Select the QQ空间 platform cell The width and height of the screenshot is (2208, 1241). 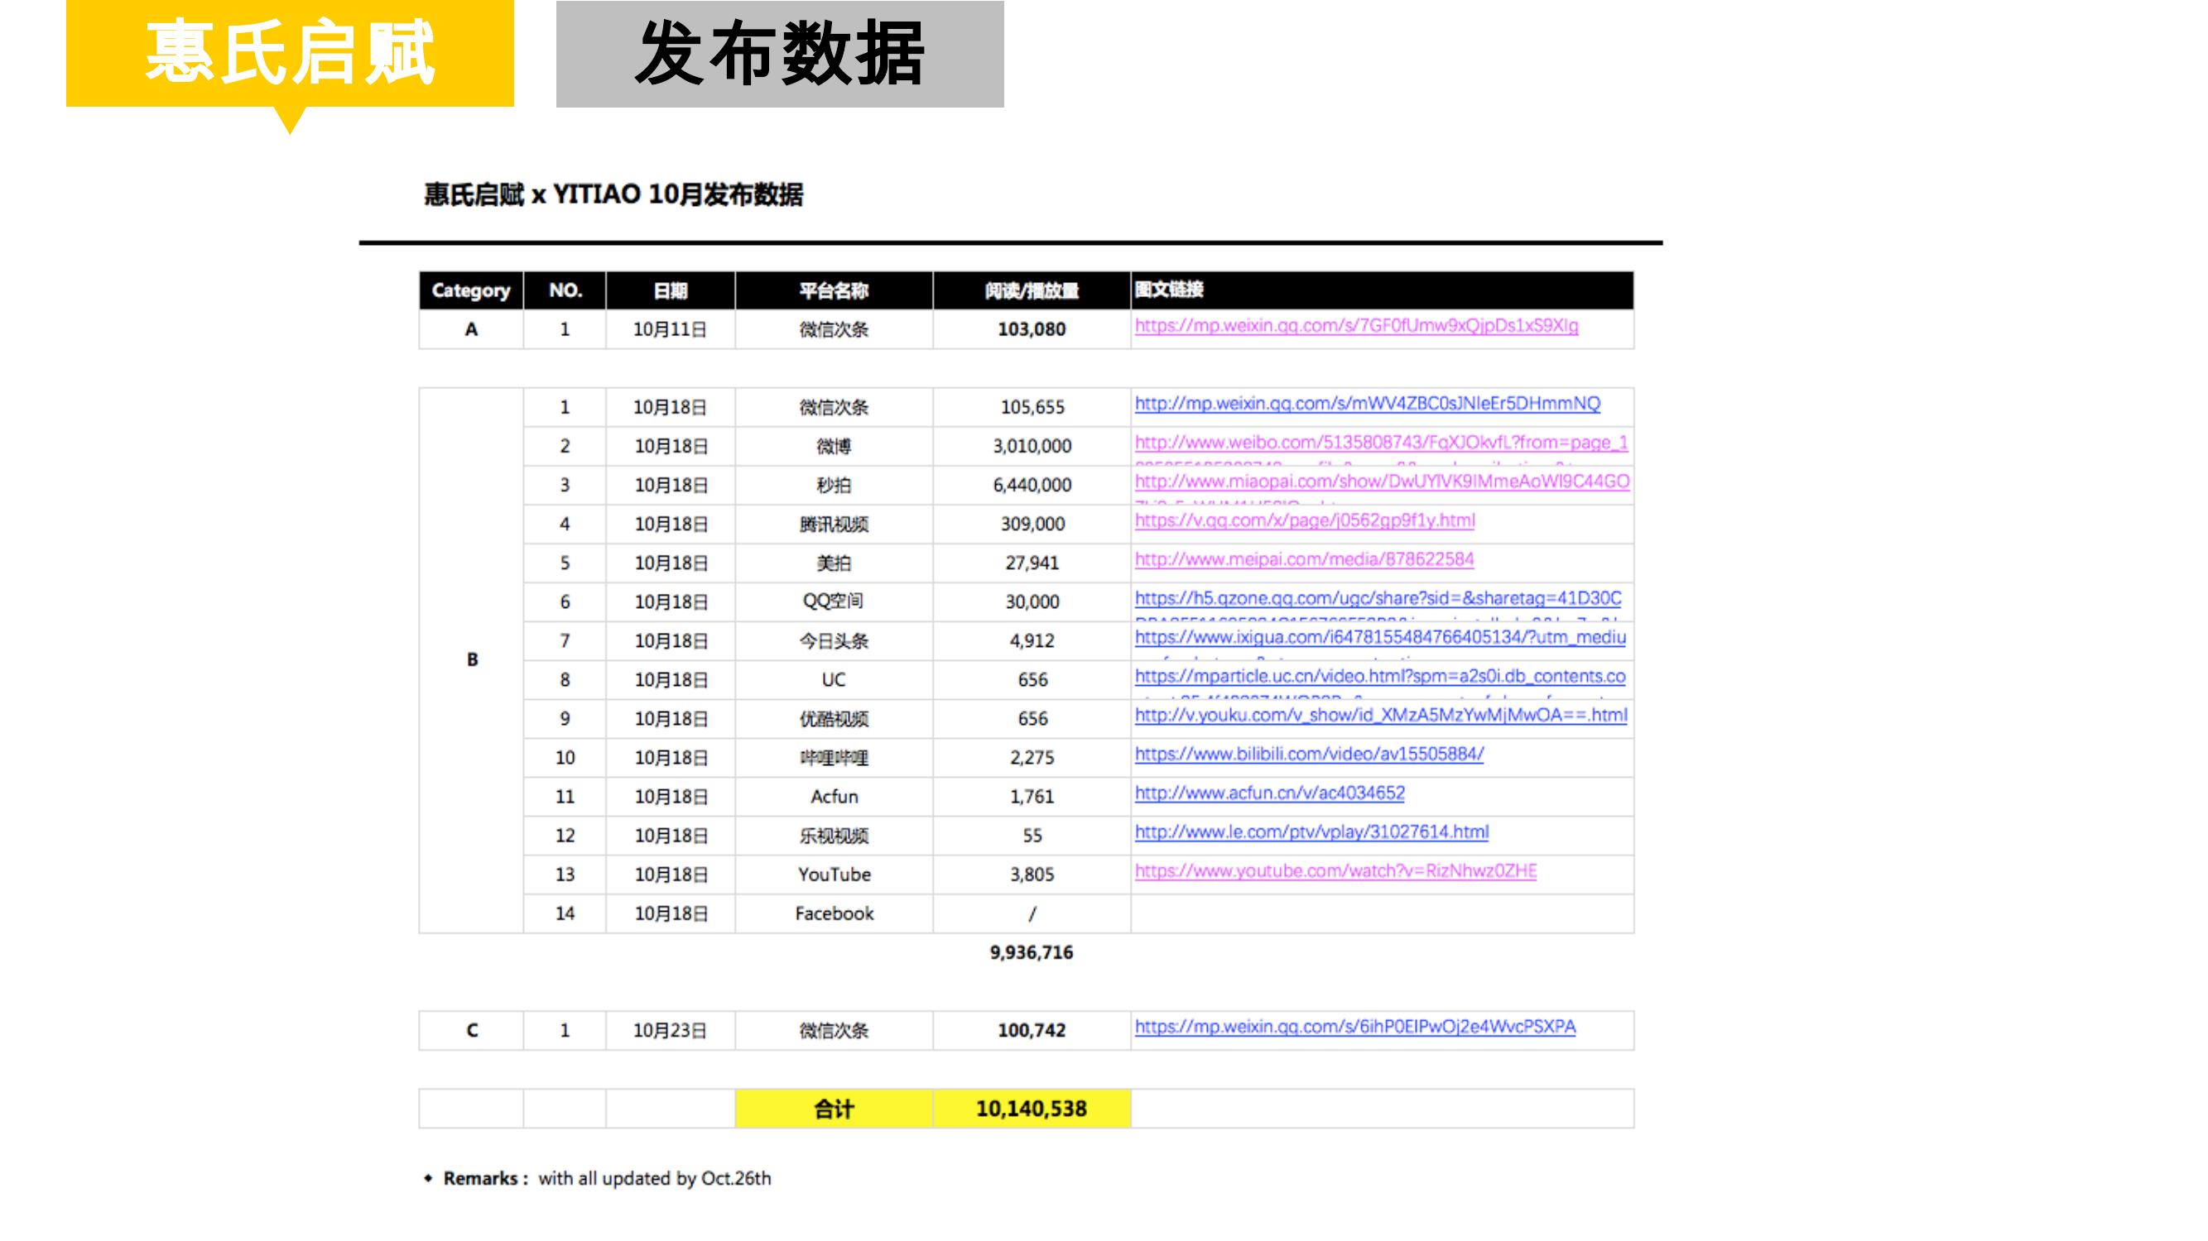point(834,601)
